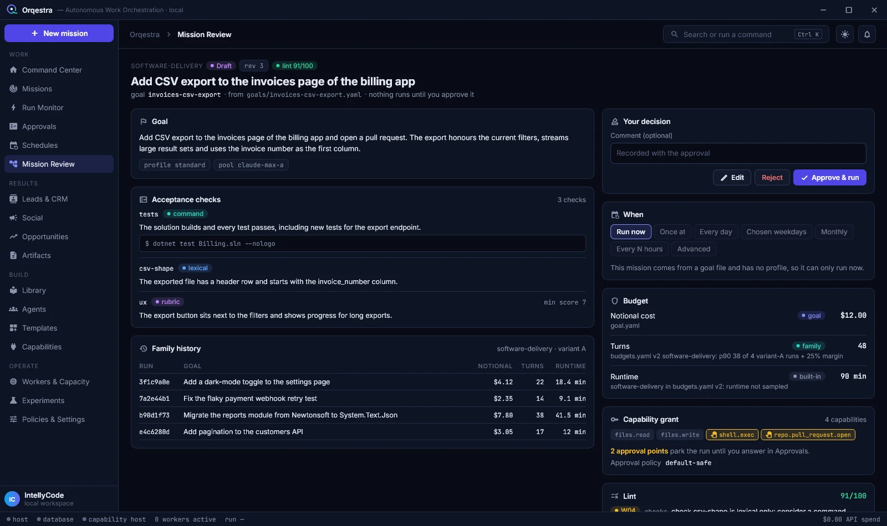Click the Social megaphone icon
Screen dimensions: 887x526
(13, 218)
